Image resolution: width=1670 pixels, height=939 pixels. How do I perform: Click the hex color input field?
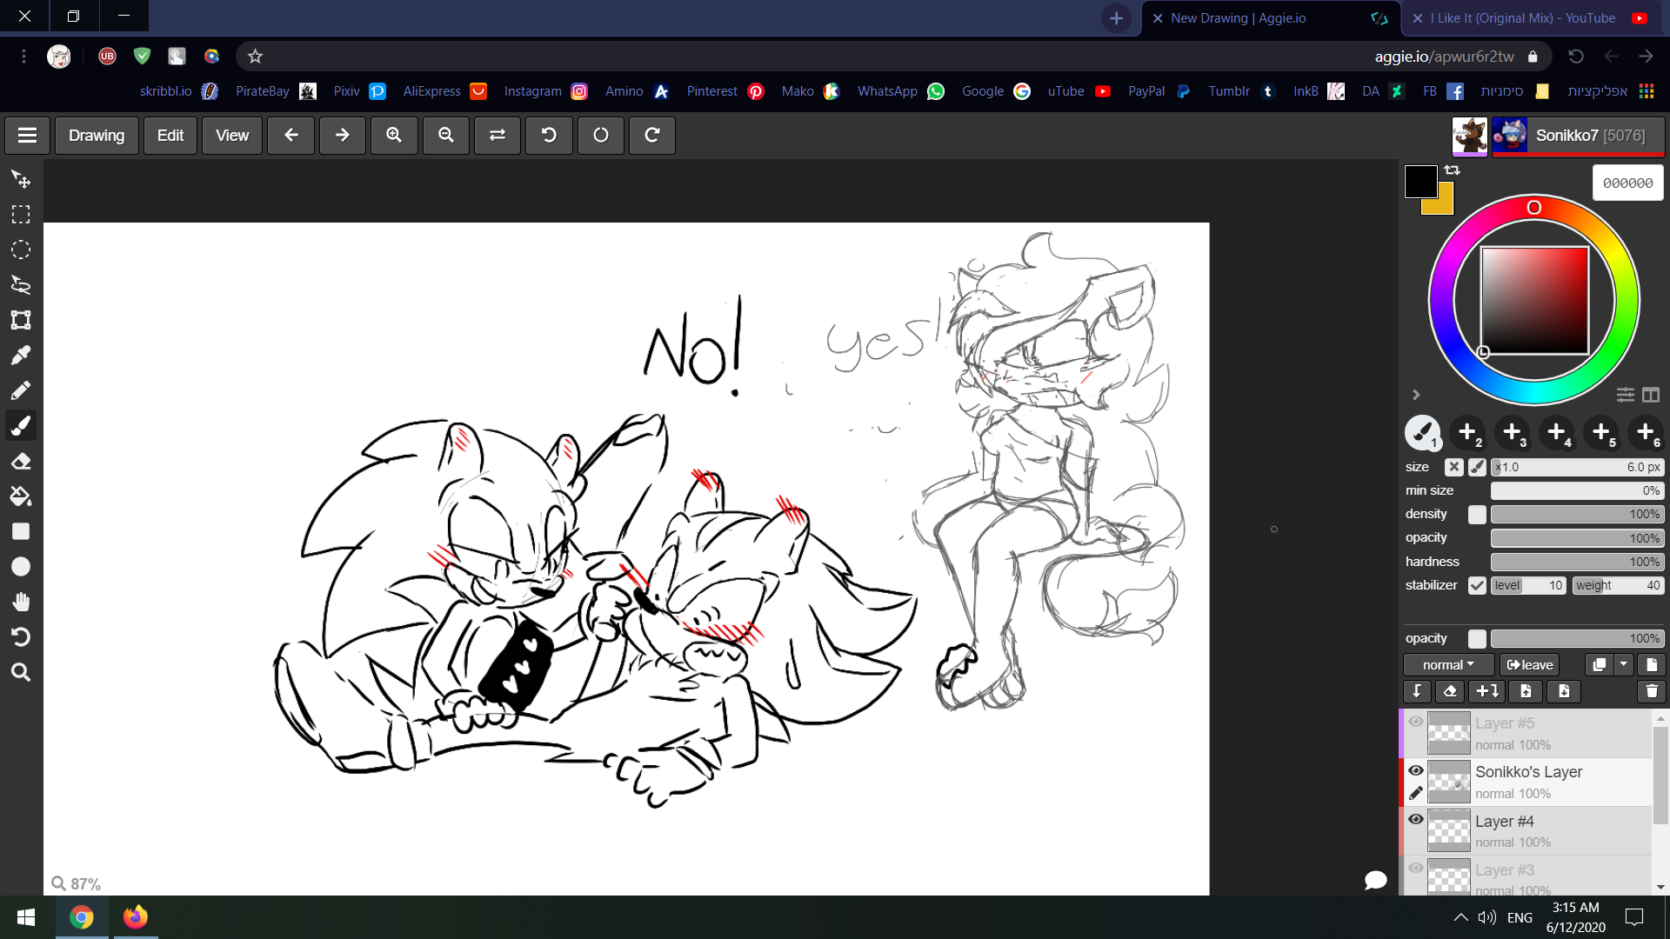tap(1627, 183)
